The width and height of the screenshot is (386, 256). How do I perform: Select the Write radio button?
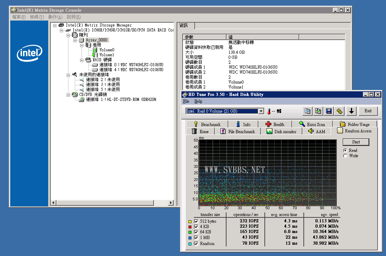(x=345, y=156)
